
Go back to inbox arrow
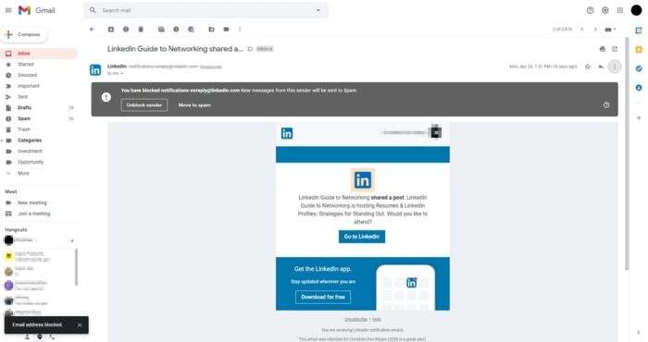[x=92, y=30]
